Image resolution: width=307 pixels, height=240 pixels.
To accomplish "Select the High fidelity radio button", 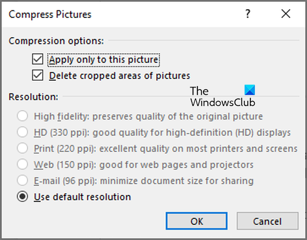I will 21,116.
